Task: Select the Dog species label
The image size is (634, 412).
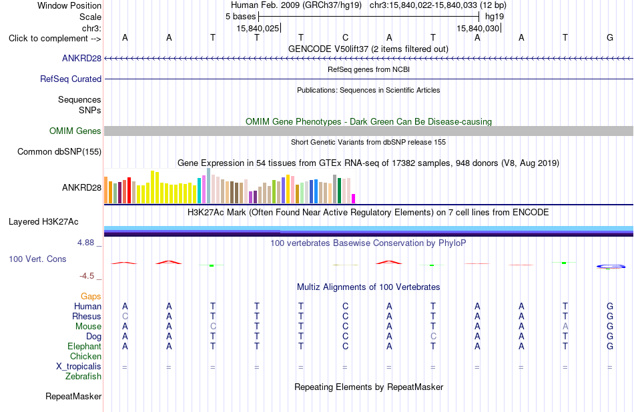Action: pyautogui.click(x=93, y=337)
